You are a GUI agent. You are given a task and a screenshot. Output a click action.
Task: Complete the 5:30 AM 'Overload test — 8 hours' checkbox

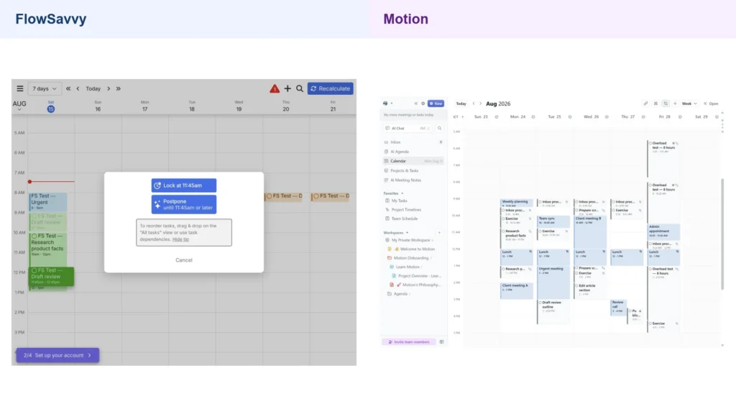click(x=650, y=143)
